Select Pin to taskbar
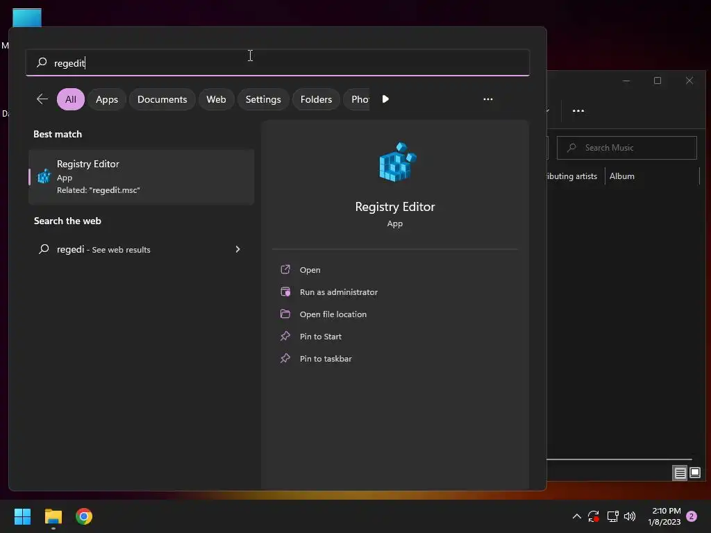The image size is (711, 533). point(326,359)
